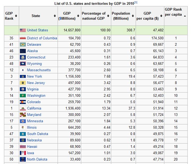Screen dimensions: 193x164
Task: Click the United States flag icon
Action: pos(23,30)
